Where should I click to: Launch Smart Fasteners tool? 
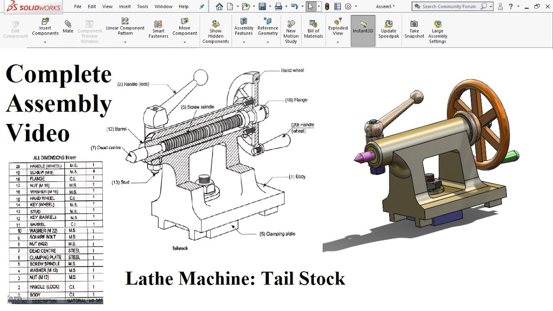(x=159, y=29)
